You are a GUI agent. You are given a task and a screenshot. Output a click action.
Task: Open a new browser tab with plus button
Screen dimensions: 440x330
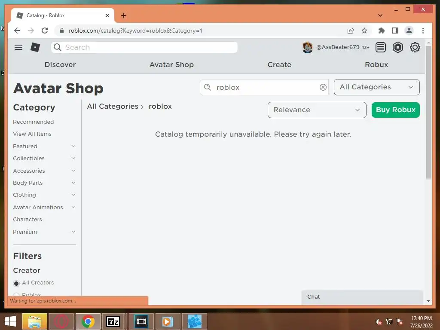click(x=124, y=15)
